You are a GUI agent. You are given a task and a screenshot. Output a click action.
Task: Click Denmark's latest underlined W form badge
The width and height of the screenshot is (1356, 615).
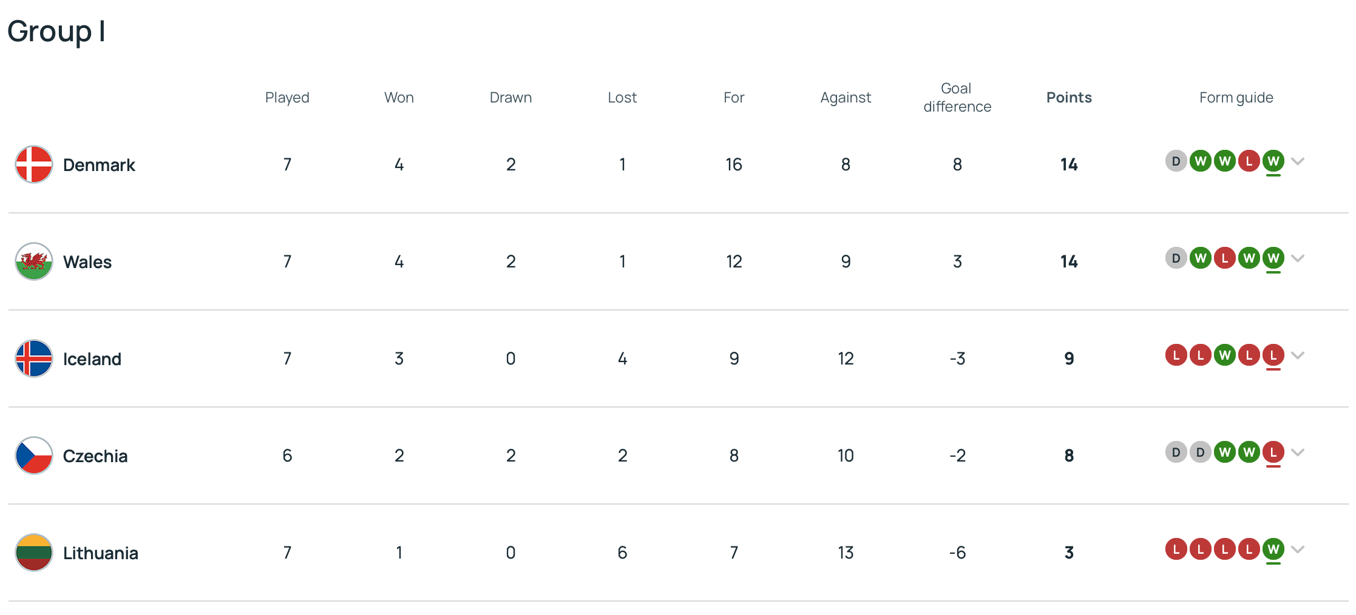(1273, 161)
